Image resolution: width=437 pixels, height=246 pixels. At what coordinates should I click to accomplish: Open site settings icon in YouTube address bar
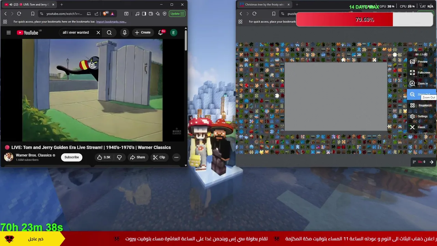[41, 14]
